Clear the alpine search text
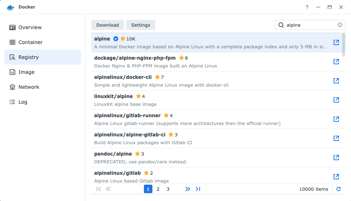 [x=340, y=25]
